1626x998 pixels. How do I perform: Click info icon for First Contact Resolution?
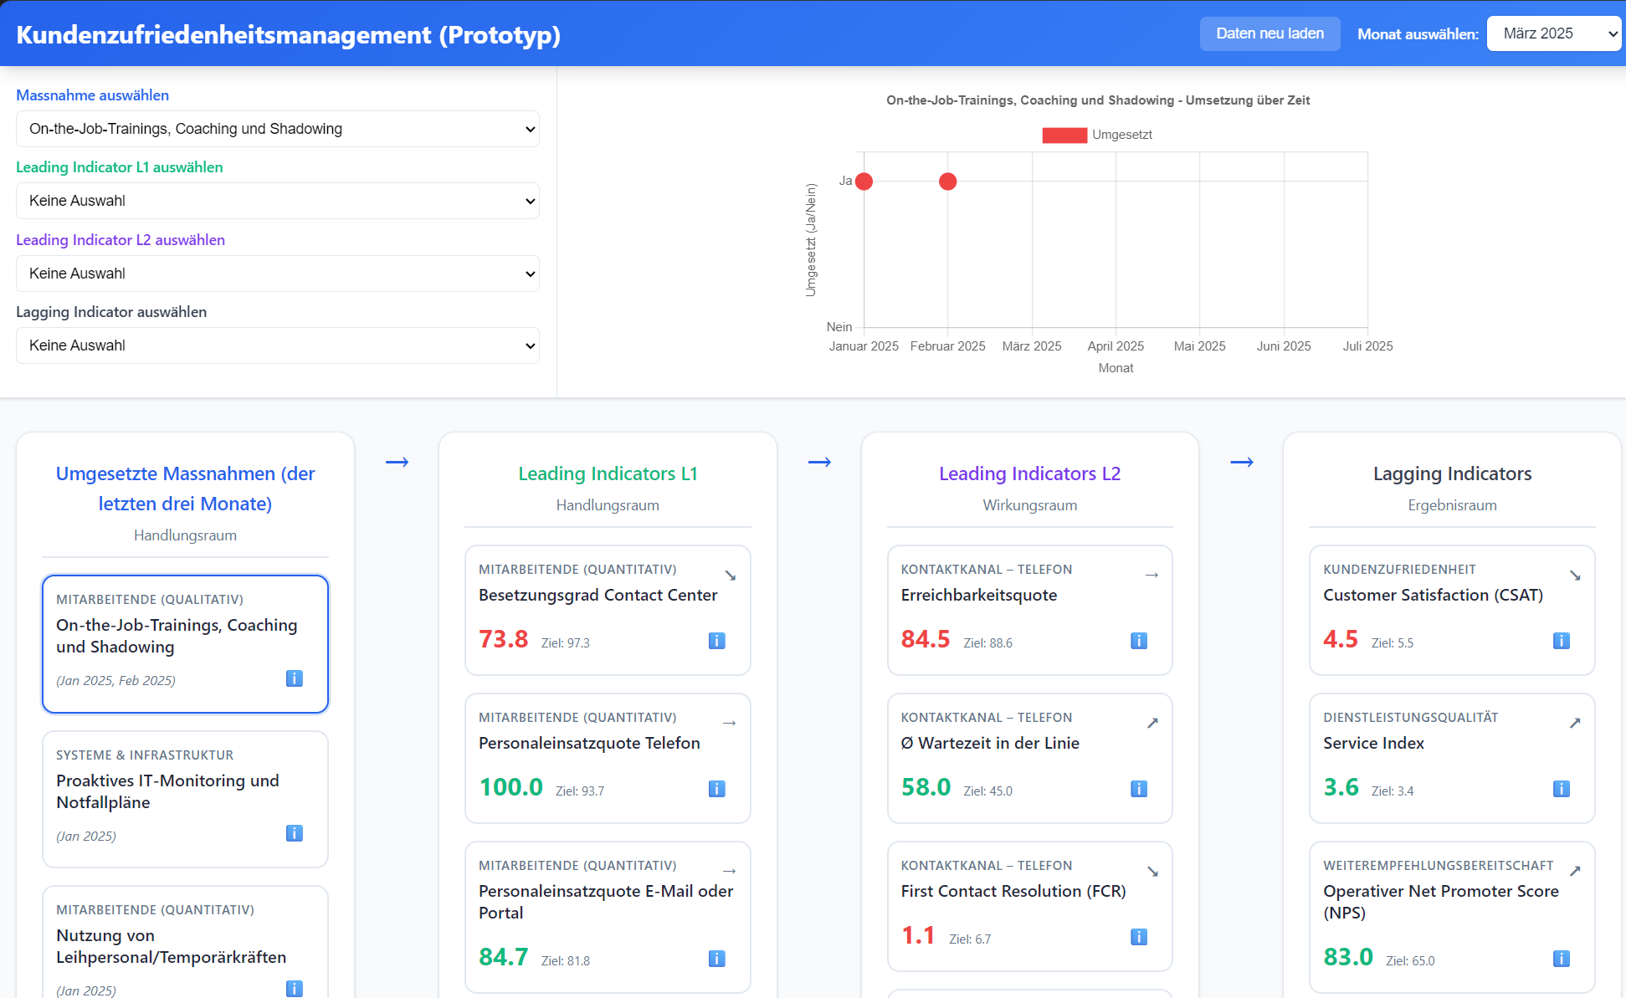(1138, 937)
